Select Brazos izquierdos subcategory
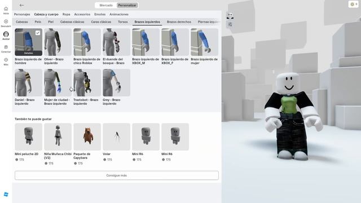 tap(147, 22)
